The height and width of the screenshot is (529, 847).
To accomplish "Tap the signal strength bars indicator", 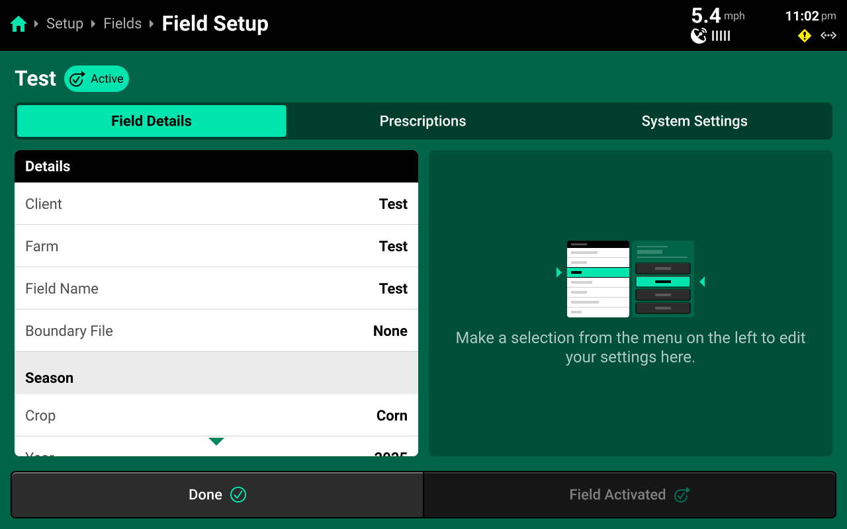I will [x=721, y=36].
